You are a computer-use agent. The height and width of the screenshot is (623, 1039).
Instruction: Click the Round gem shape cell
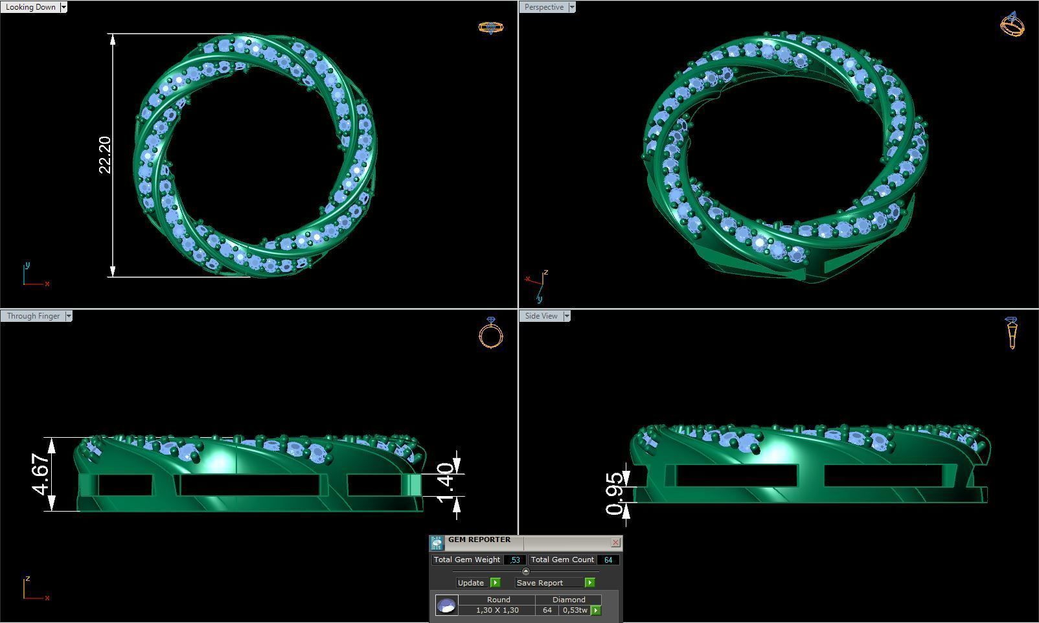pyautogui.click(x=498, y=600)
